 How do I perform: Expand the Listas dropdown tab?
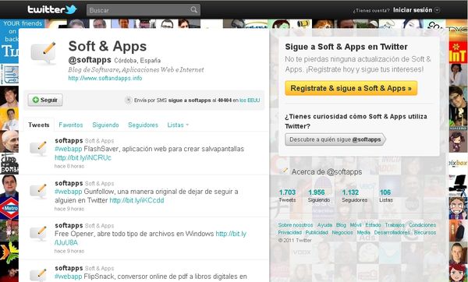pos(178,125)
